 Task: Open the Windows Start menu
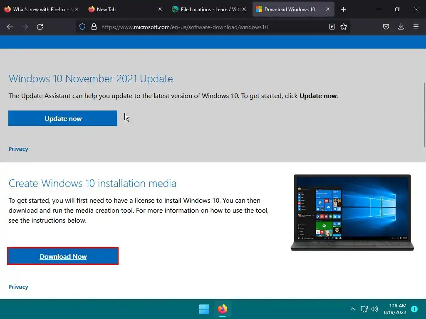coord(204,309)
